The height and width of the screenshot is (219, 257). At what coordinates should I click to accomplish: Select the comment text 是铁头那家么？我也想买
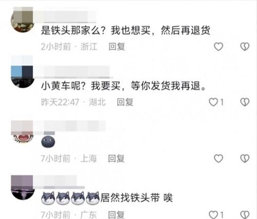pyautogui.click(x=96, y=30)
